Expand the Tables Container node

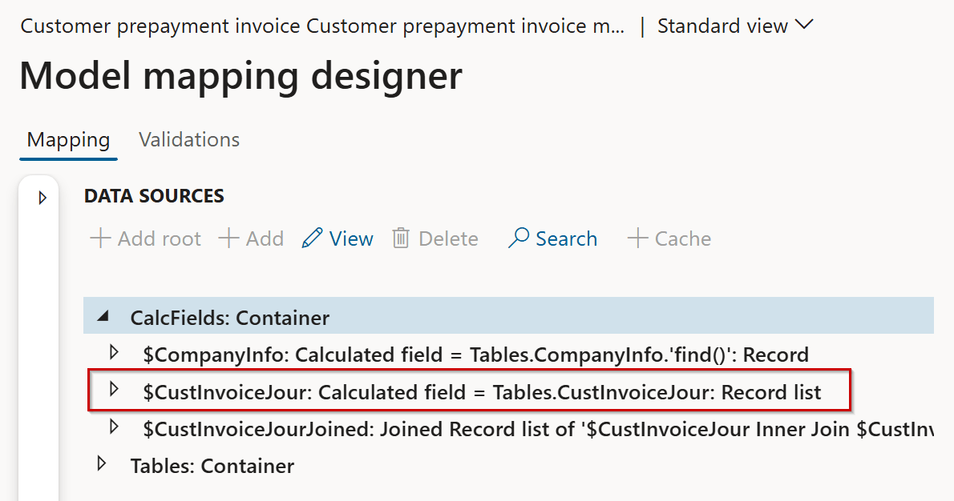click(102, 464)
